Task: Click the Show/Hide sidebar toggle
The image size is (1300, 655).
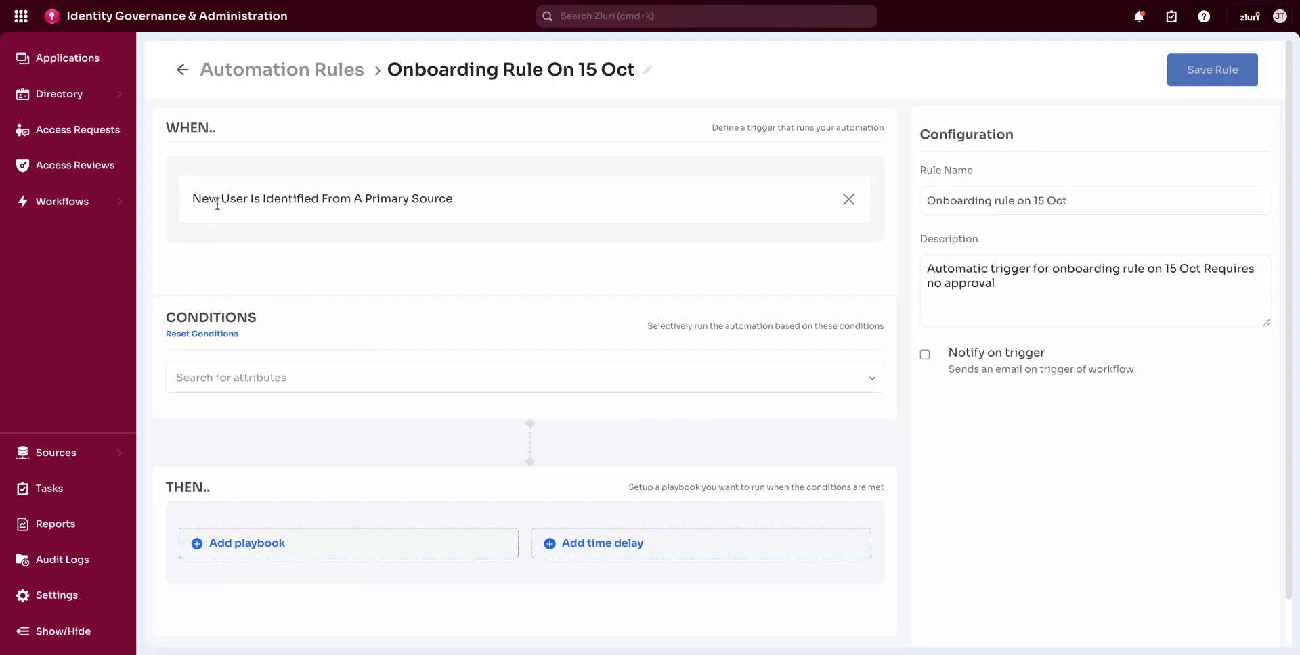Action: (62, 631)
